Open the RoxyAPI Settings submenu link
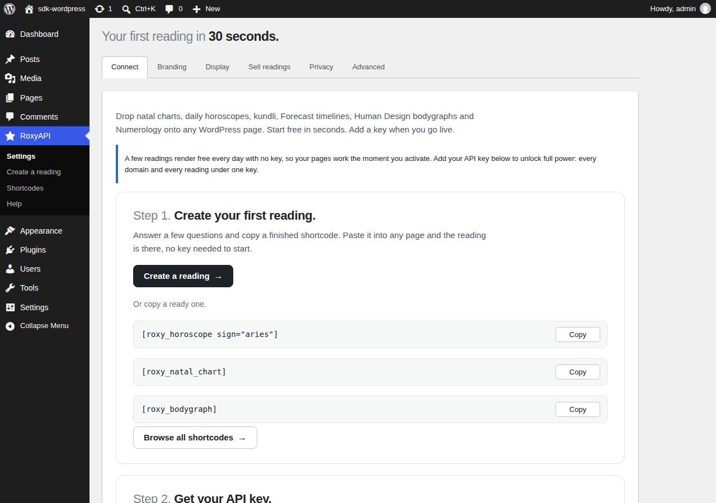 point(21,156)
